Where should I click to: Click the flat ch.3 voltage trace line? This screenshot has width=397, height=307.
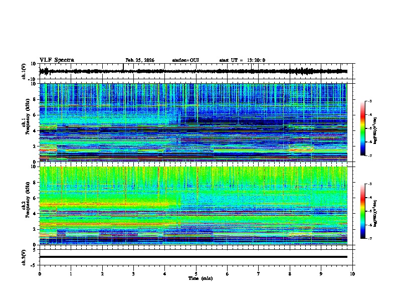pyautogui.click(x=193, y=257)
